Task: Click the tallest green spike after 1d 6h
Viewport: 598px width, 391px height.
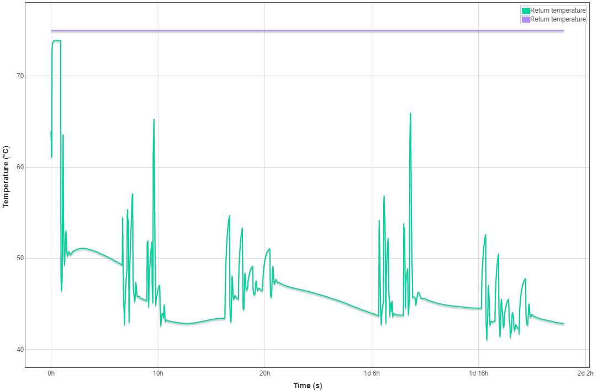Action: 410,114
